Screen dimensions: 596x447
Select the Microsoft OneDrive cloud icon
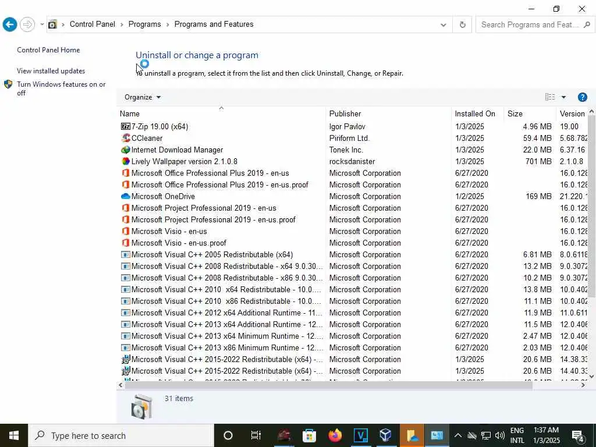[x=126, y=196]
